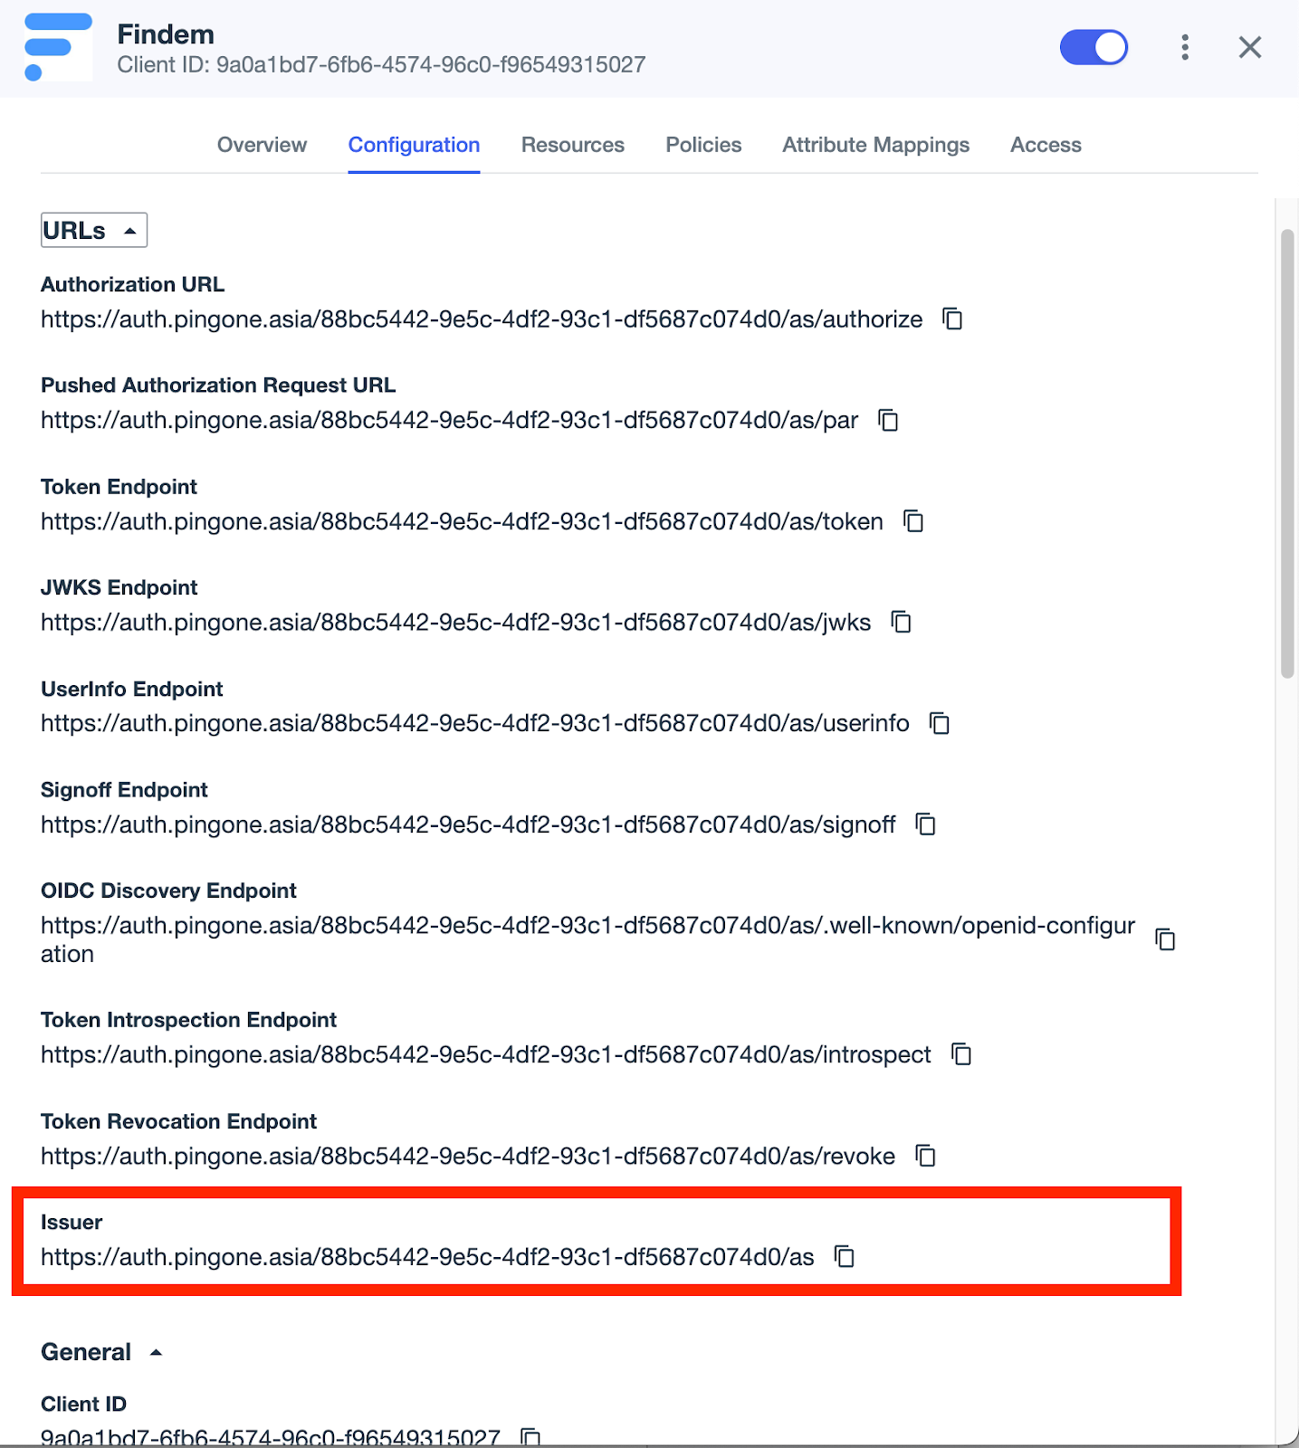1299x1448 pixels.
Task: Click the vertical scrollbar thumb
Action: coord(1287,453)
